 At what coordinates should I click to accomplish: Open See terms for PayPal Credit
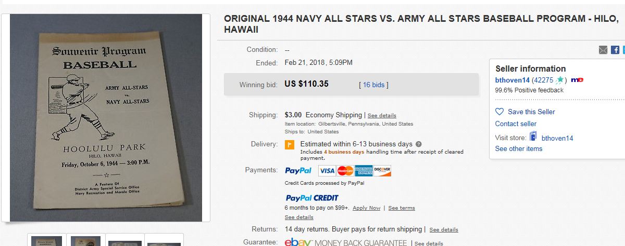(x=402, y=208)
